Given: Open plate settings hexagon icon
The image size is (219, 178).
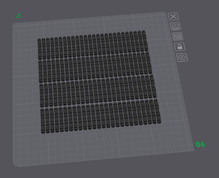Looking at the screenshot, I should click(182, 57).
